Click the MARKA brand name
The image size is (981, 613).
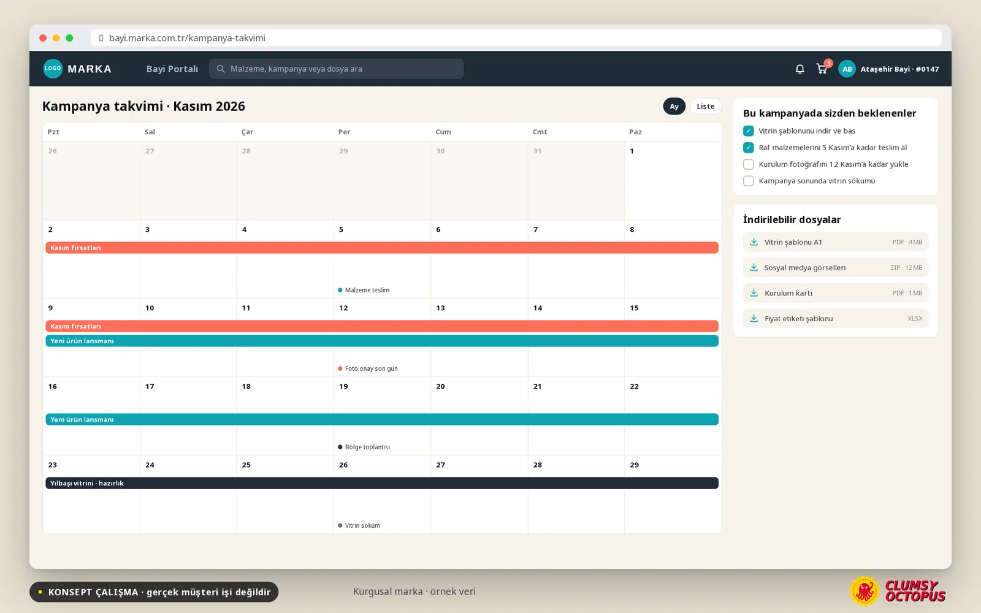coord(90,69)
